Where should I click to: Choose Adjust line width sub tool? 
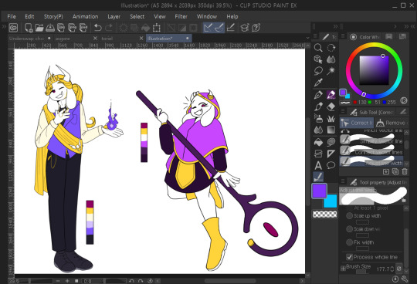(371, 162)
